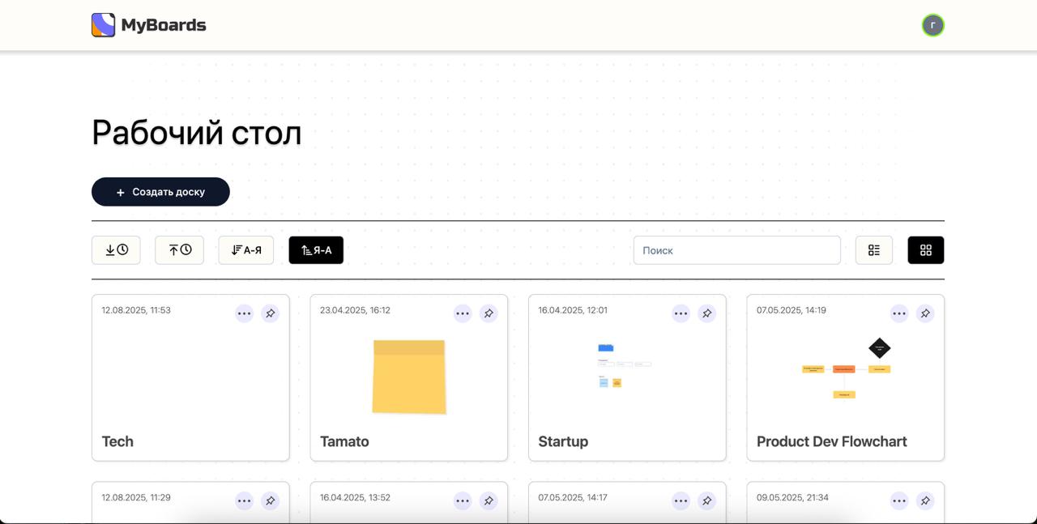Open options menu for Tech board

coord(245,313)
